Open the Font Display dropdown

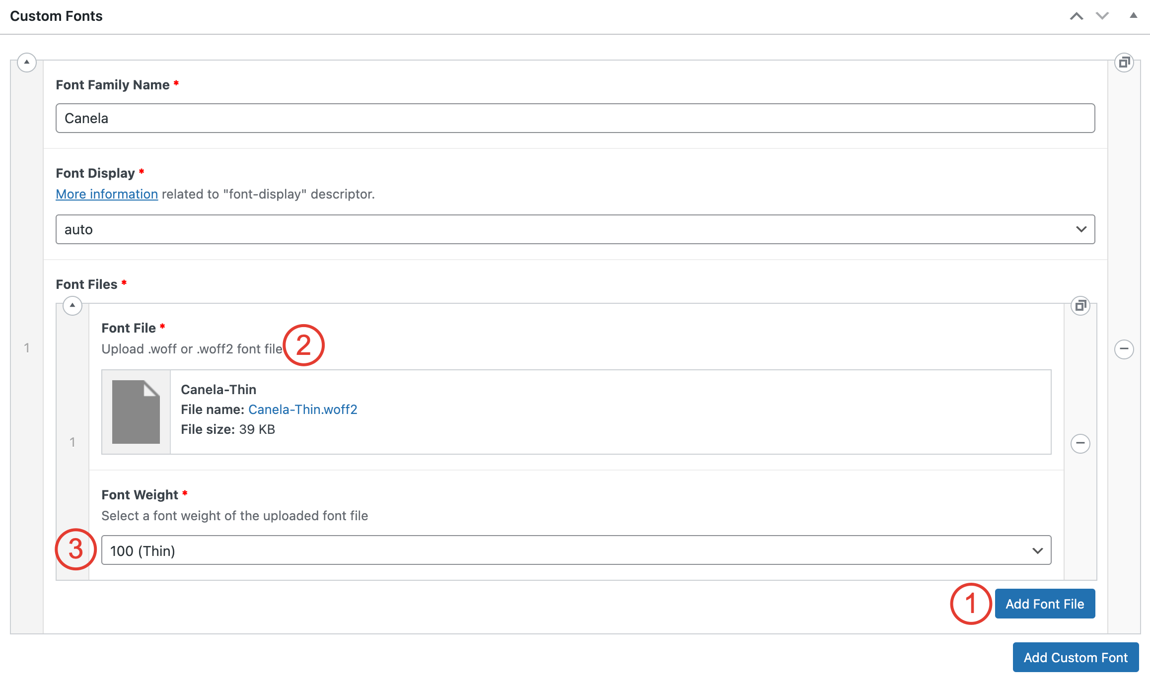coord(575,229)
